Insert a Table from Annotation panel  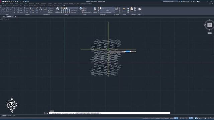click(50, 12)
